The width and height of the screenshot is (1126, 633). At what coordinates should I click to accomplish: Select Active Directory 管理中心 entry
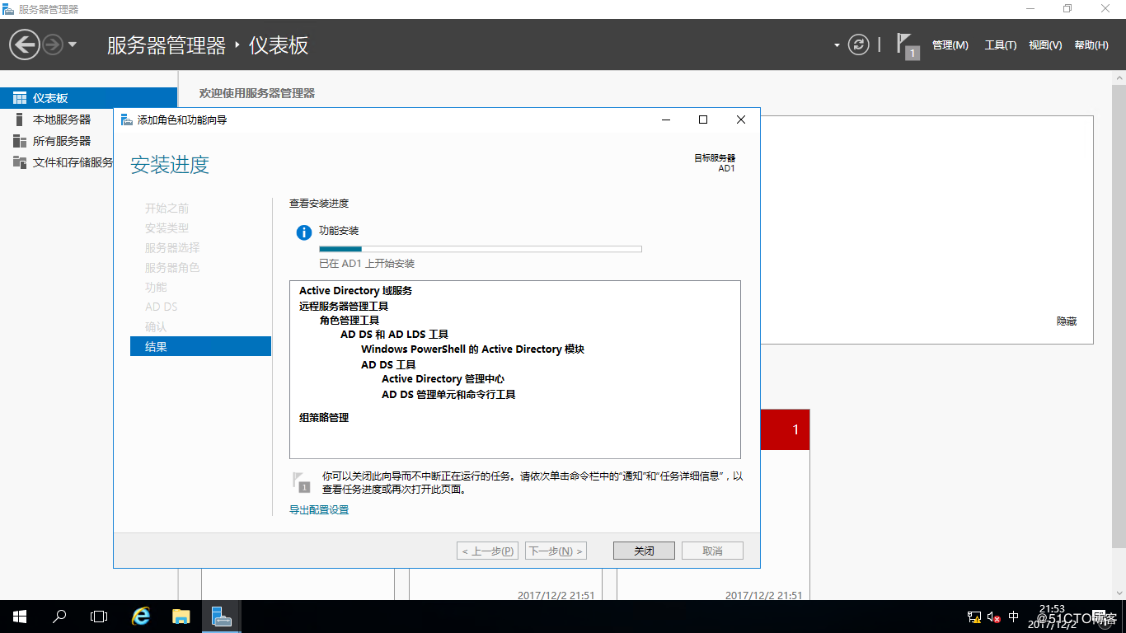tap(443, 379)
